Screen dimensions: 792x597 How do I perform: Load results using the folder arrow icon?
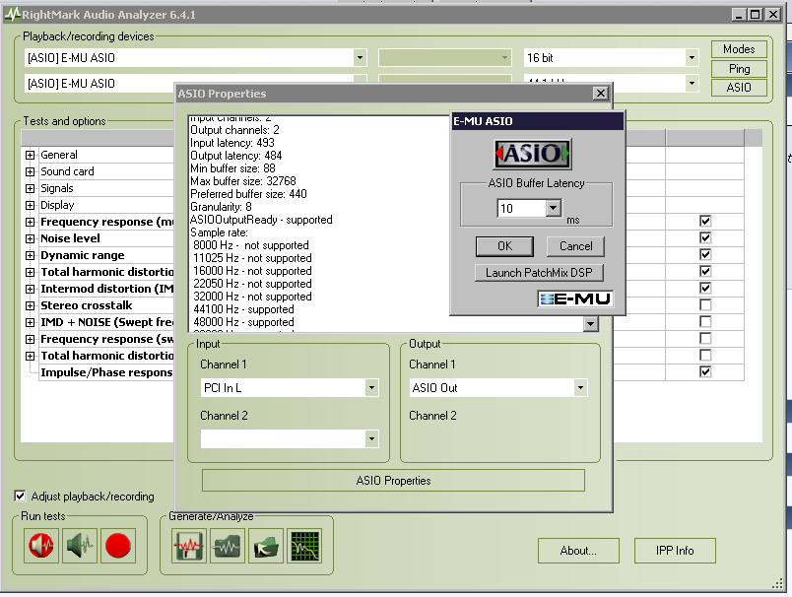pos(266,546)
